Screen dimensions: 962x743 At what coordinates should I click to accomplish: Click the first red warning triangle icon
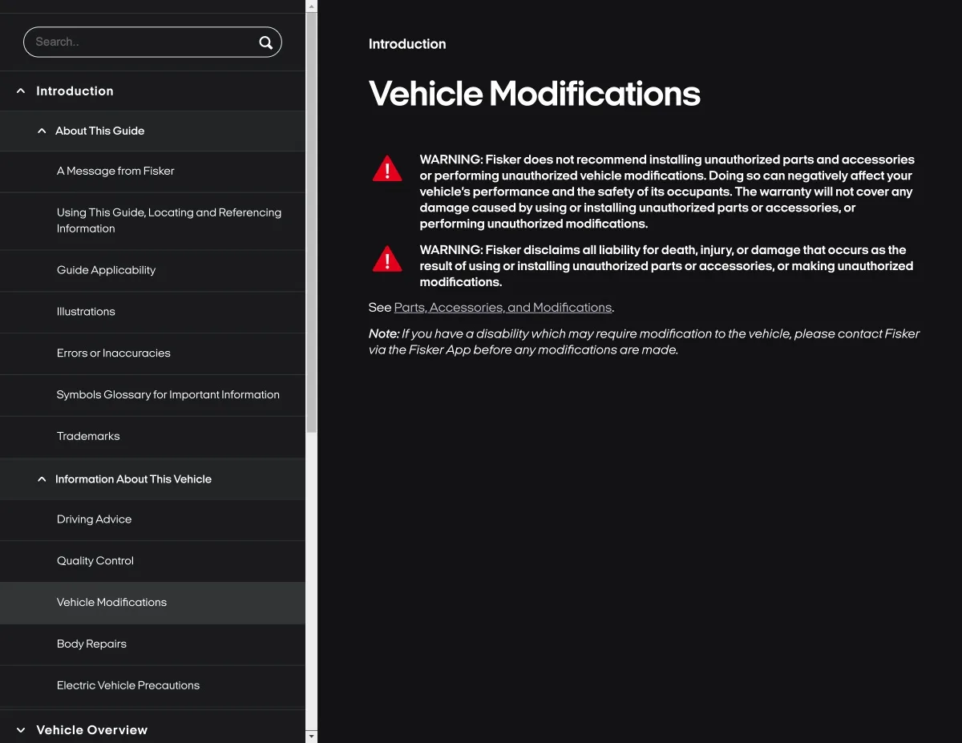point(387,168)
